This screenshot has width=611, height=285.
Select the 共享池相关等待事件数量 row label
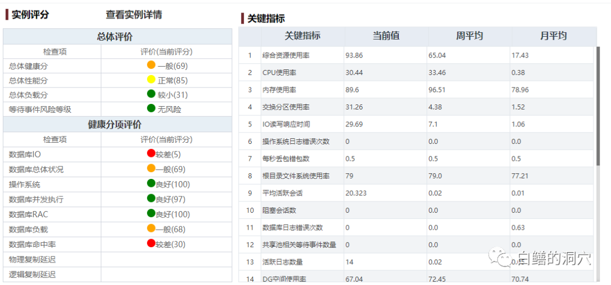(299, 245)
